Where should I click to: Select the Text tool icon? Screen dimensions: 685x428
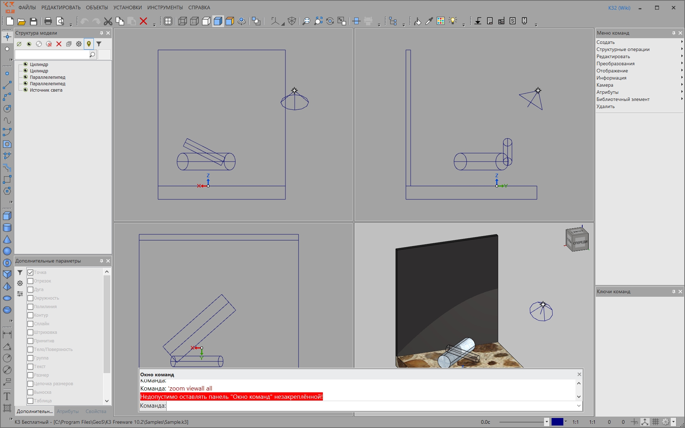7,396
